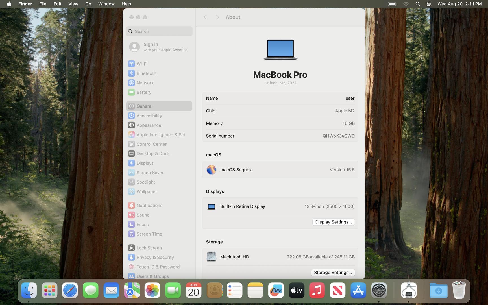Screen dimensions: 488x305
Task: Open Wi-Fi settings in sidebar
Action: tap(159, 64)
